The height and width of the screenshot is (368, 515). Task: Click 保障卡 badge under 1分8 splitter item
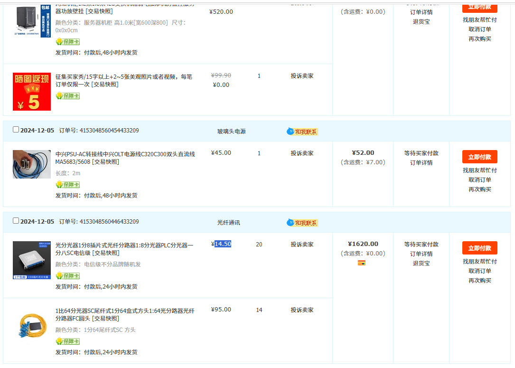[x=67, y=276]
